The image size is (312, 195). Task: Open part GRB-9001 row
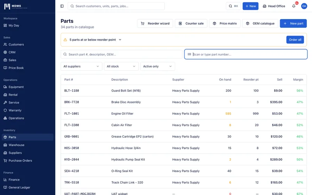(184, 136)
